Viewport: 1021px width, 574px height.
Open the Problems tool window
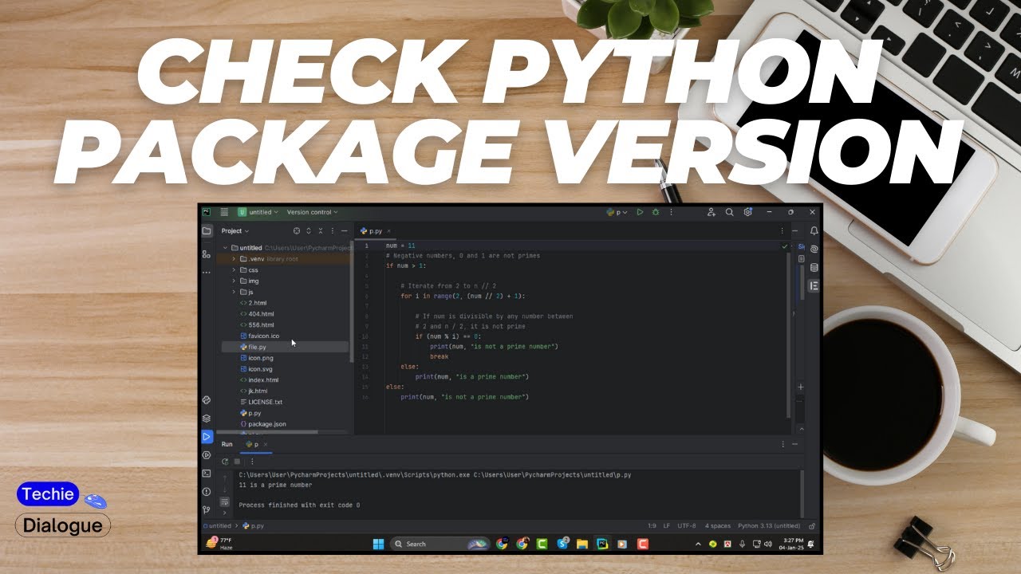(x=207, y=492)
